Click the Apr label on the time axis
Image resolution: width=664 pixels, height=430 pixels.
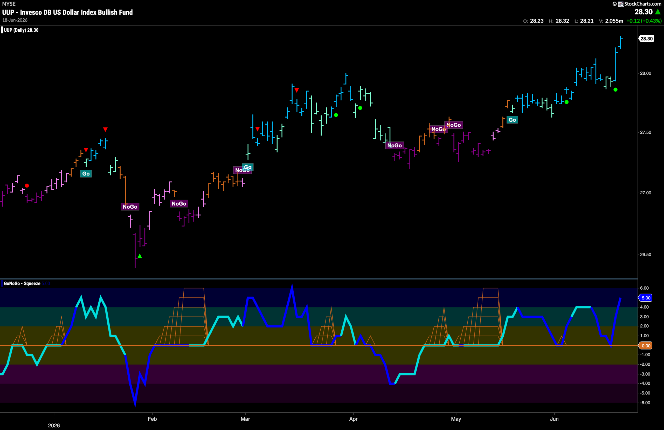[353, 419]
